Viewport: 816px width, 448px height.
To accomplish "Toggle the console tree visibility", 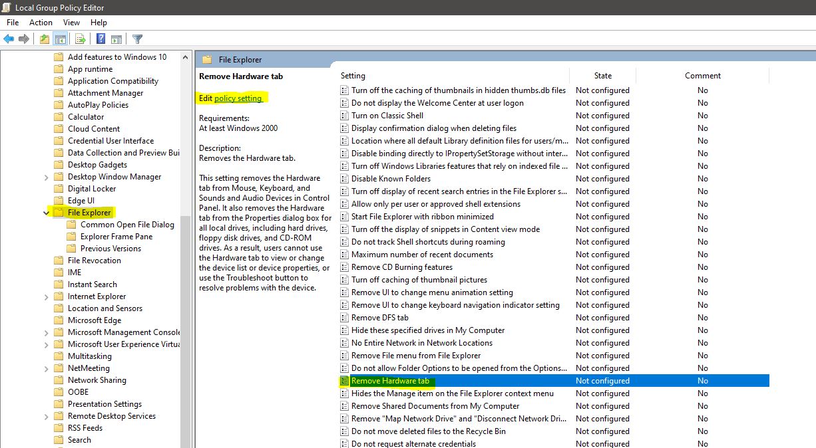I will [x=60, y=39].
